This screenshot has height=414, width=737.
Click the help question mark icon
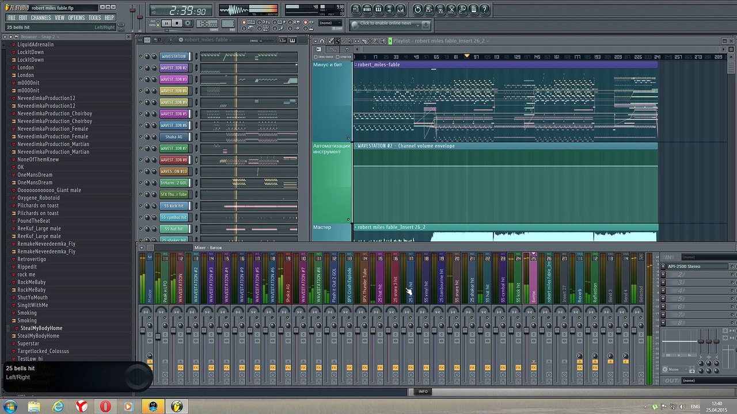coord(485,10)
